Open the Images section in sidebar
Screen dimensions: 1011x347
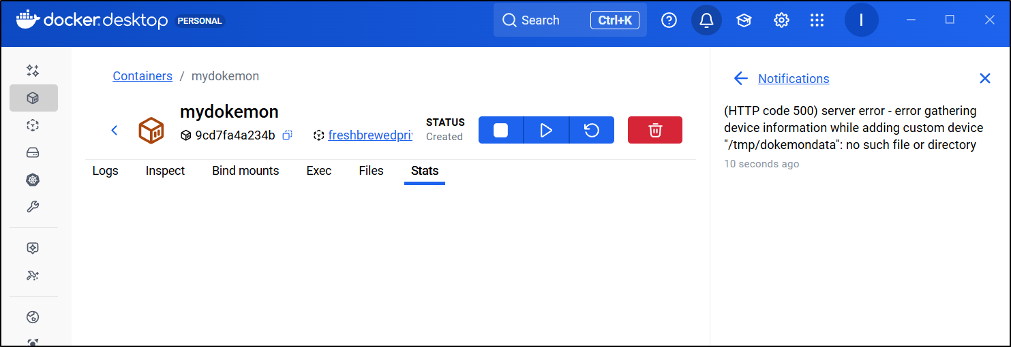click(x=33, y=125)
